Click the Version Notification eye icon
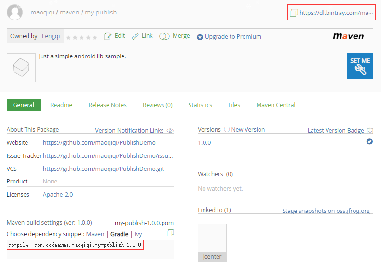Screen dimensions: 381x268 170,131
